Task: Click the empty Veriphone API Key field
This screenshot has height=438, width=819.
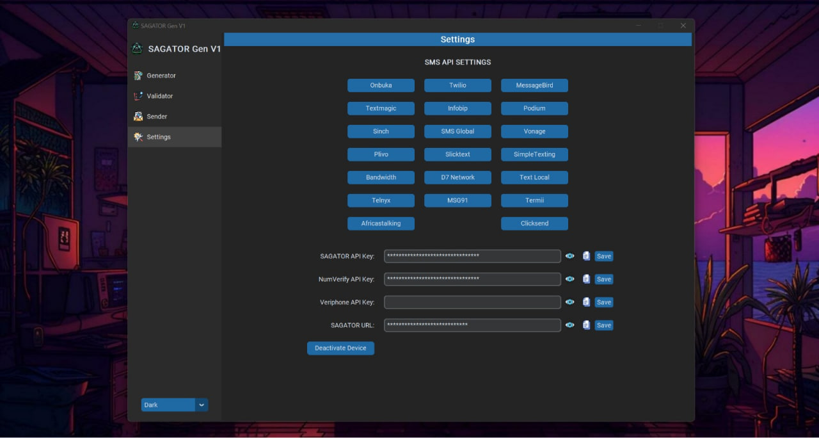Action: tap(472, 302)
